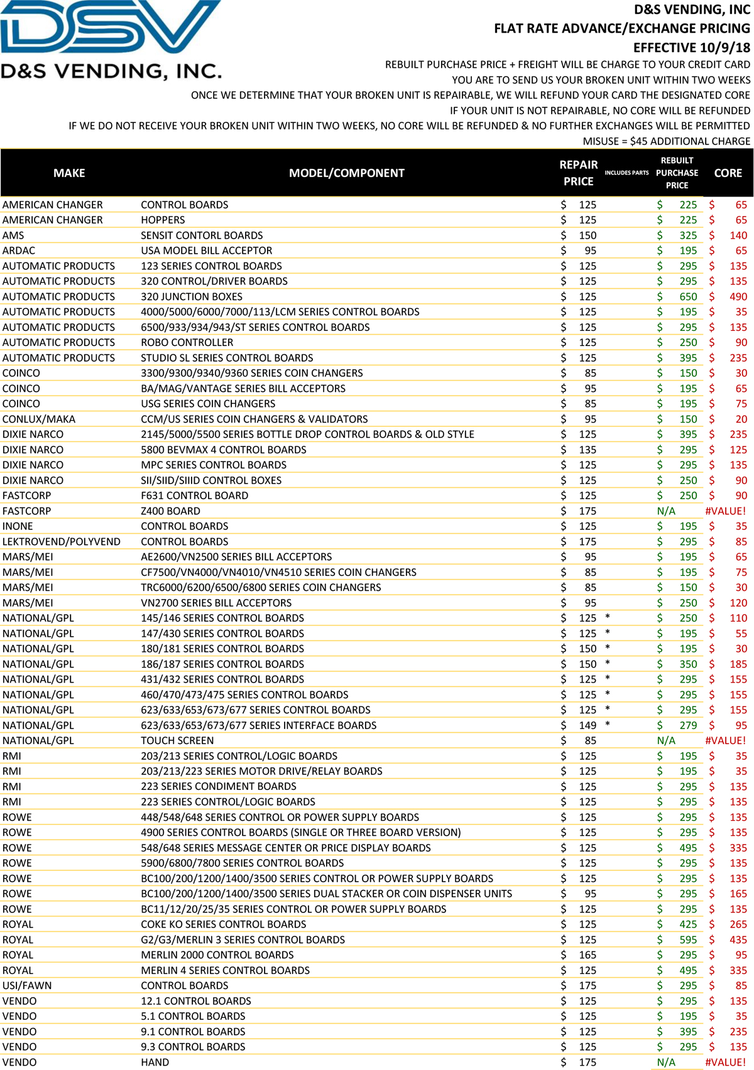Viewport: 754px width, 1070px height.
Task: Click 'MPC SERIES CONTROL BOARDS' cell
Action: pyautogui.click(x=213, y=465)
